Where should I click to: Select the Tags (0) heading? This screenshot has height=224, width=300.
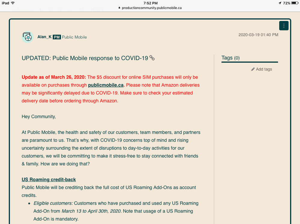point(230,58)
